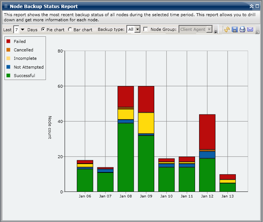
Task: Collapse the report panel using double chevron
Action: (252, 6)
